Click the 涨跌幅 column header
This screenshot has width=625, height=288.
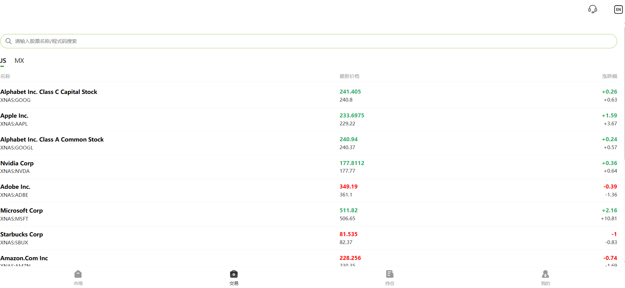tap(609, 76)
